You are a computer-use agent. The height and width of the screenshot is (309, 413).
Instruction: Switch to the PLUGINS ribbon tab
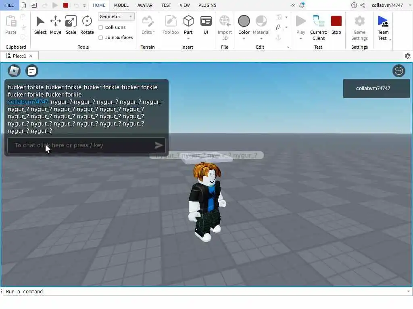[x=207, y=5]
